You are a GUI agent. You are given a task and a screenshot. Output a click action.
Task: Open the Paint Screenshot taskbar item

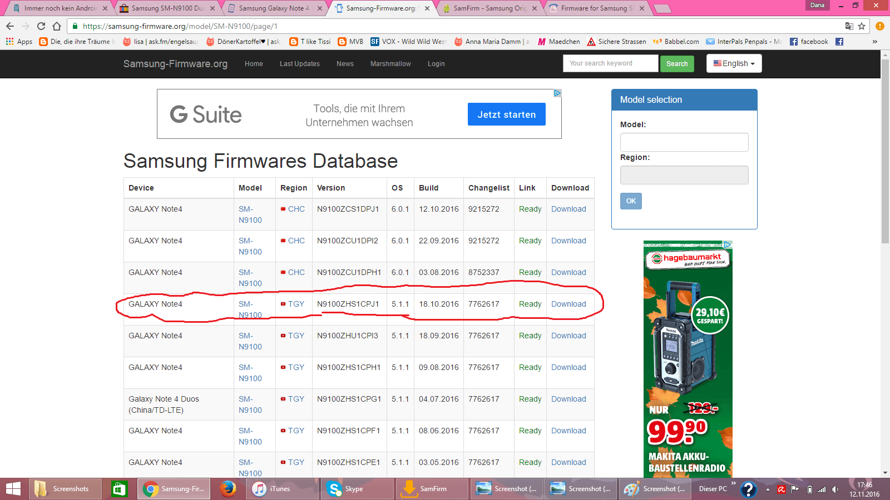click(654, 489)
